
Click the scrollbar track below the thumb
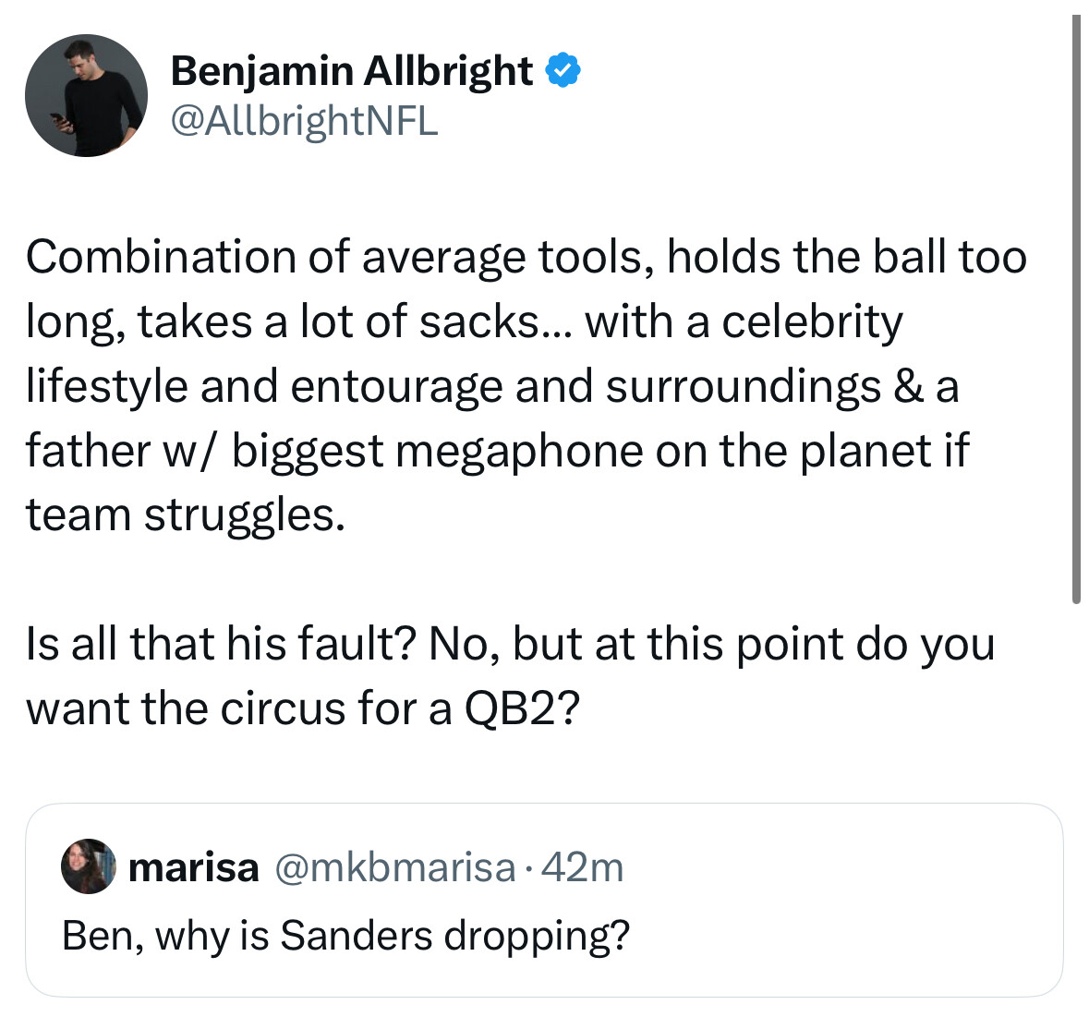click(1076, 812)
